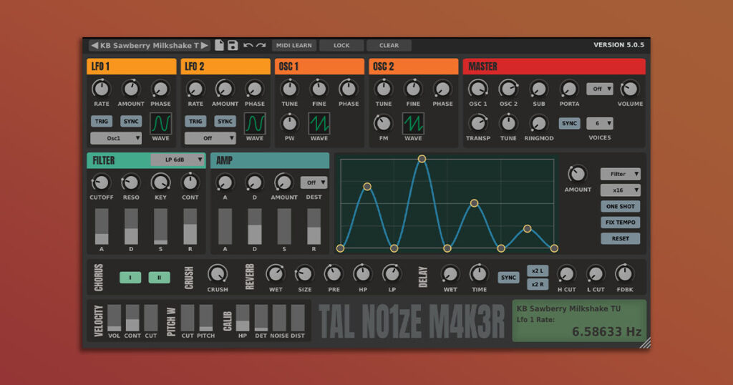
Task: Toggle Chorus II switch
Action: coord(159,278)
